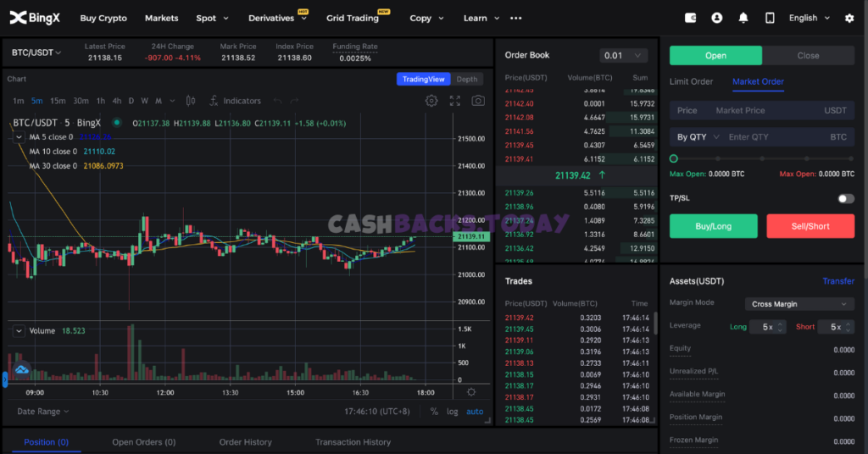The height and width of the screenshot is (454, 868).
Task: Open the wallet icon in header
Action: click(x=690, y=18)
